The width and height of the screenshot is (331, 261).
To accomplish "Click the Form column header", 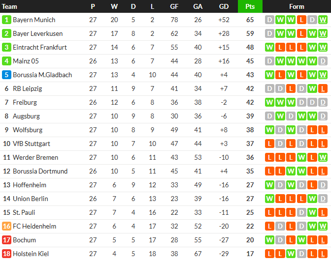I will point(297,6).
